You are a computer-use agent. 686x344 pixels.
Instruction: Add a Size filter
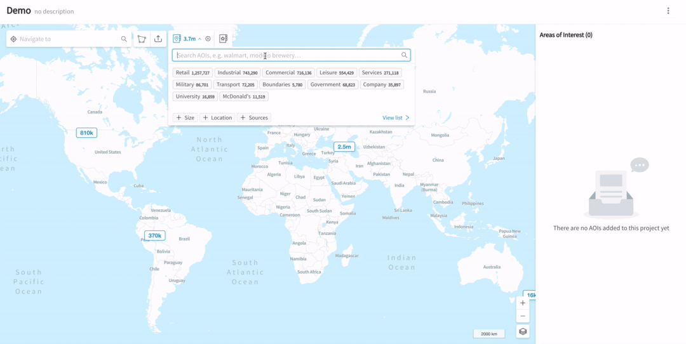pyautogui.click(x=185, y=117)
